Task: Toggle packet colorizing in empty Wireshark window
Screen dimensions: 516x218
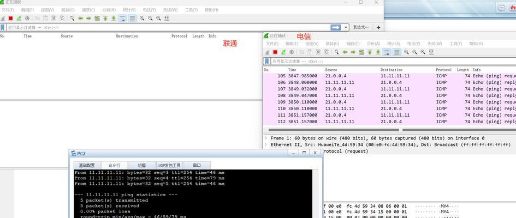Action: pos(132,19)
